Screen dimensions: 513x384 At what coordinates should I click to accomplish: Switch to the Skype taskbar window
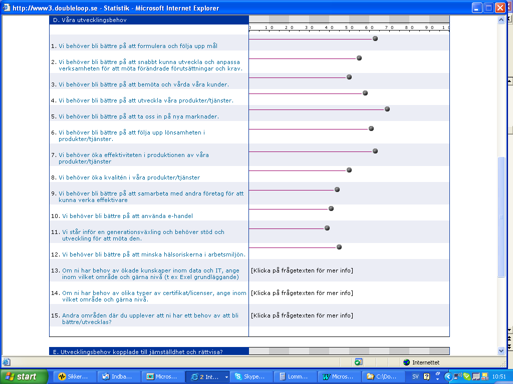point(251,377)
